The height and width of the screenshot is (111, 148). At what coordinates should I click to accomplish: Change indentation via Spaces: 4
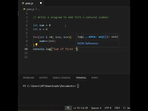96,108
